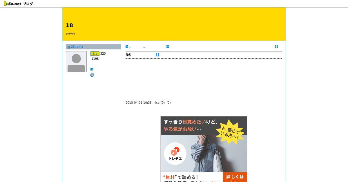
Task: Go to next post arrow icon
Action: pos(168,47)
